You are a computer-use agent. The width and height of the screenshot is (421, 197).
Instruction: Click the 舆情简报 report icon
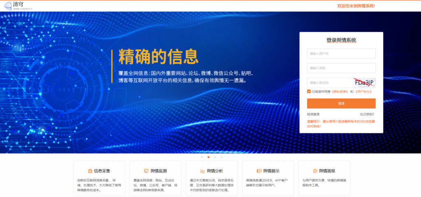pyautogui.click(x=315, y=171)
